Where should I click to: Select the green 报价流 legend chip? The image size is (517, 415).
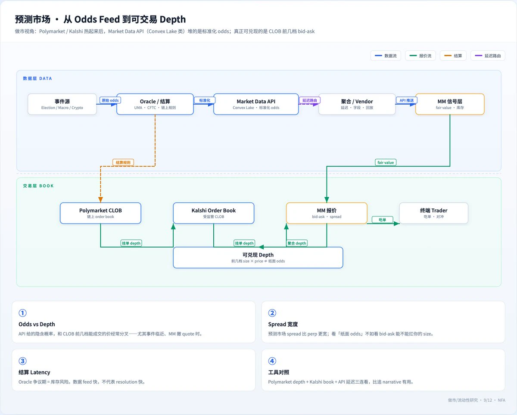pos(420,56)
